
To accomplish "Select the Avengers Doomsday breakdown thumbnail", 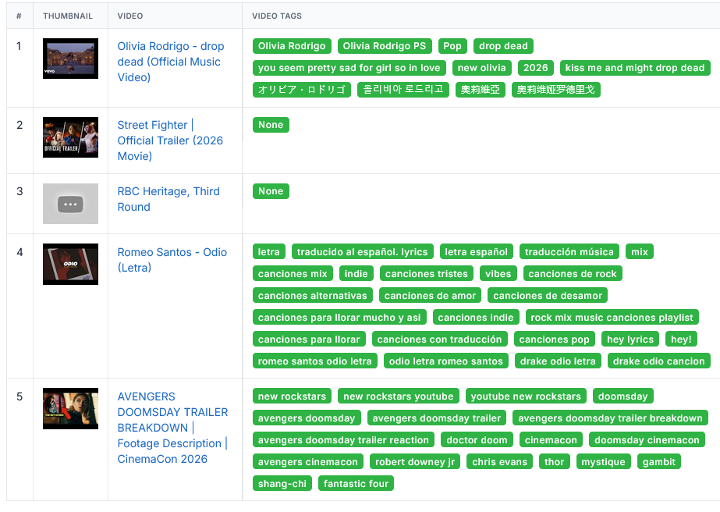I will (x=70, y=409).
